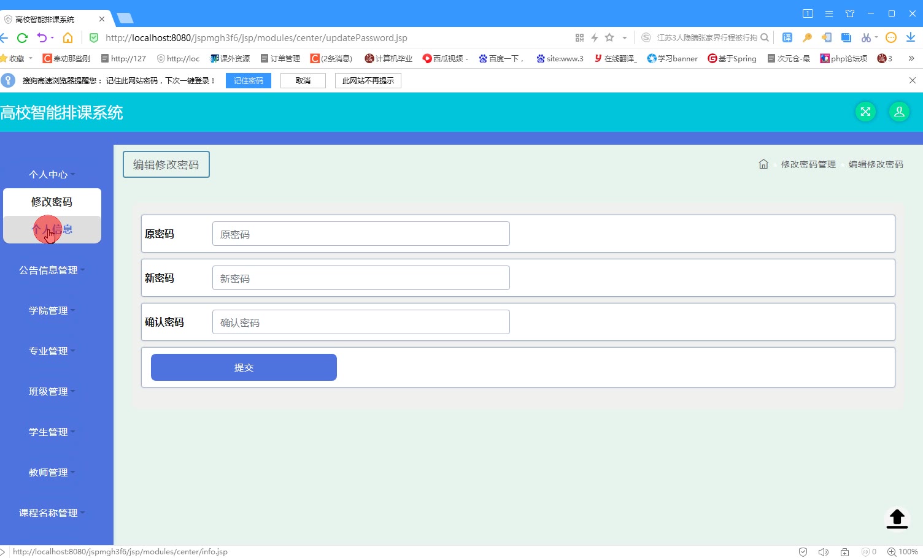
Task: Go back with the browser back arrow
Action: pyautogui.click(x=4, y=38)
